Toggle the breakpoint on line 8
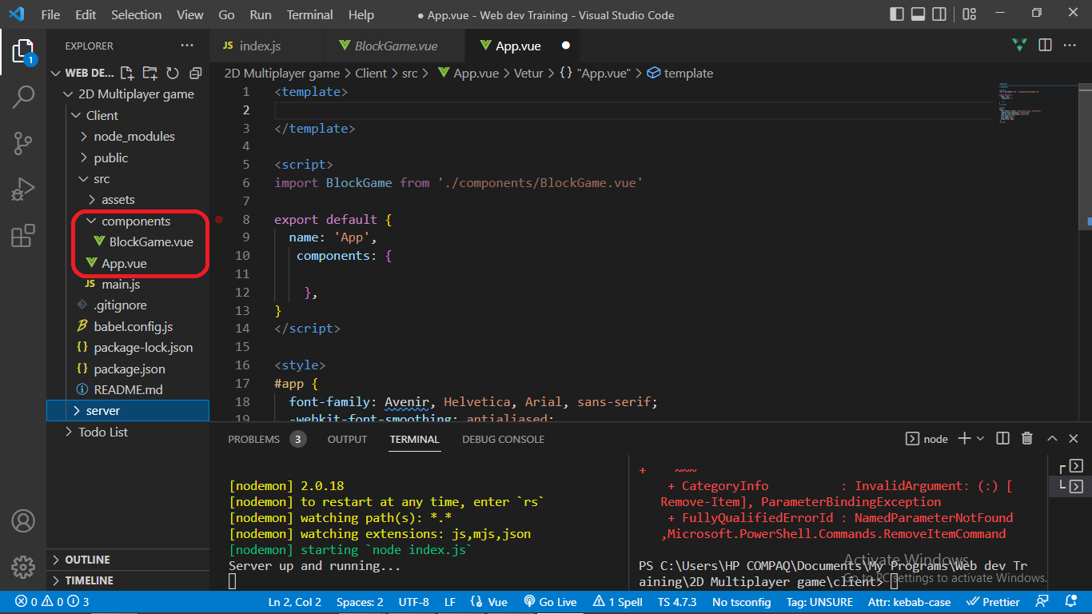The height and width of the screenshot is (614, 1092). point(219,219)
